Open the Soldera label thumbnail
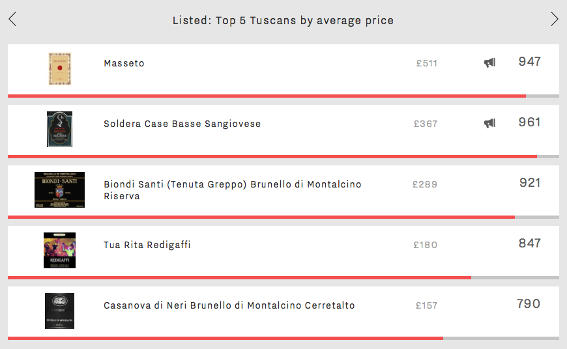Viewport: 567px width, 349px height. pyautogui.click(x=60, y=130)
